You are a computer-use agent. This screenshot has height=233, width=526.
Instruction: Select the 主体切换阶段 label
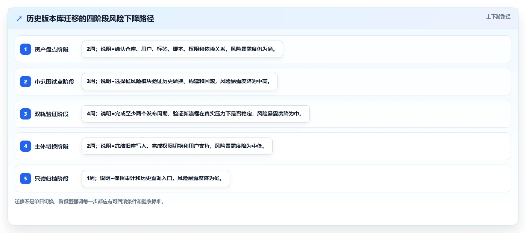(x=52, y=146)
